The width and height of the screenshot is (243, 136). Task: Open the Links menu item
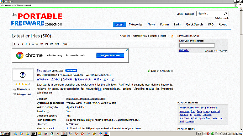coord(177,24)
